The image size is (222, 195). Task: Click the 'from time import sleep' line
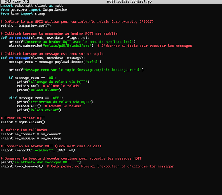pyautogui.click(x=23, y=14)
